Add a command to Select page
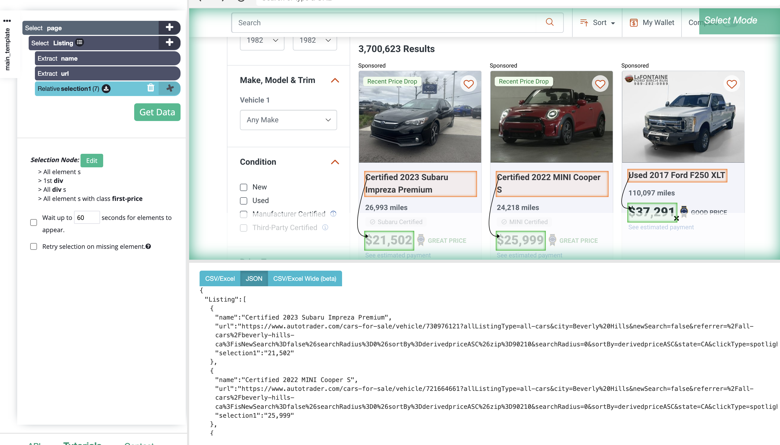 (169, 28)
